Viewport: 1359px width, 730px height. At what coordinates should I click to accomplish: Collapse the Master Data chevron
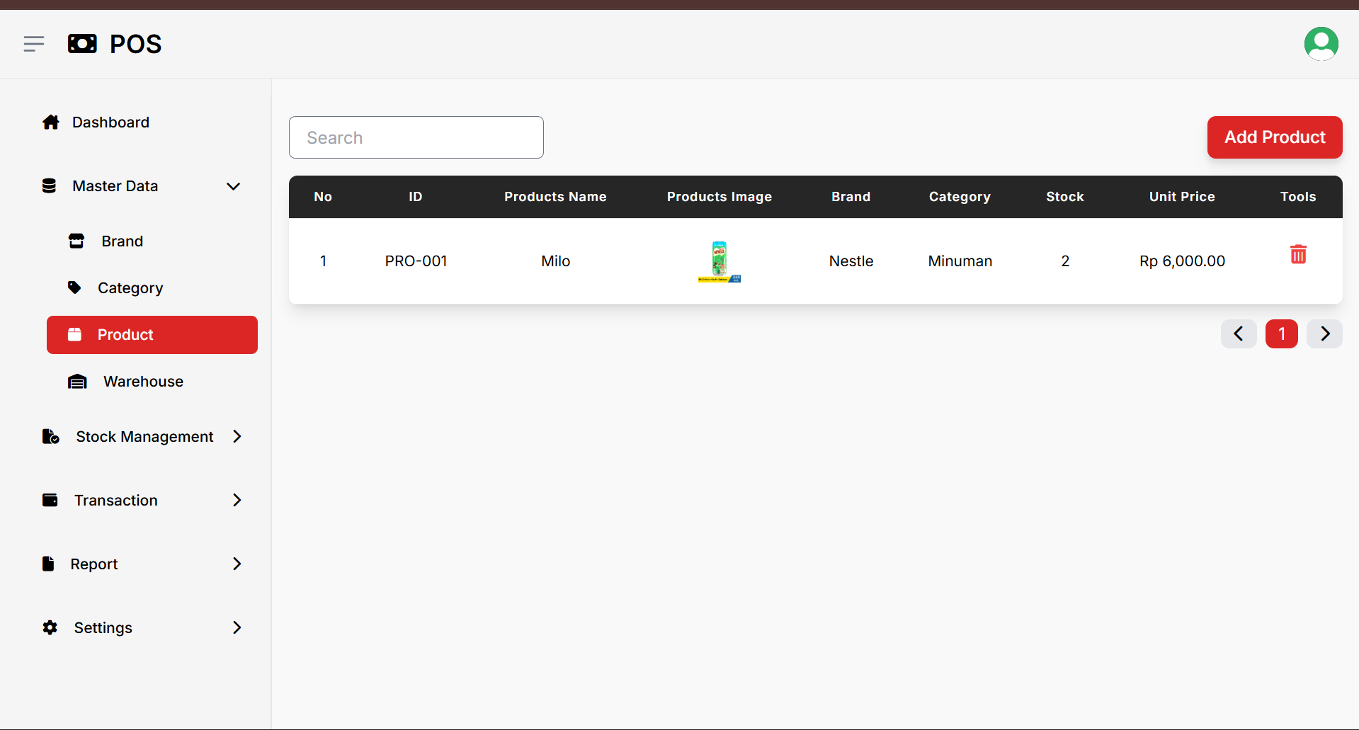(x=233, y=186)
